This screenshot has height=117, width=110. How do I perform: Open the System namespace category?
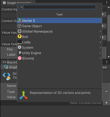pos(59,48)
